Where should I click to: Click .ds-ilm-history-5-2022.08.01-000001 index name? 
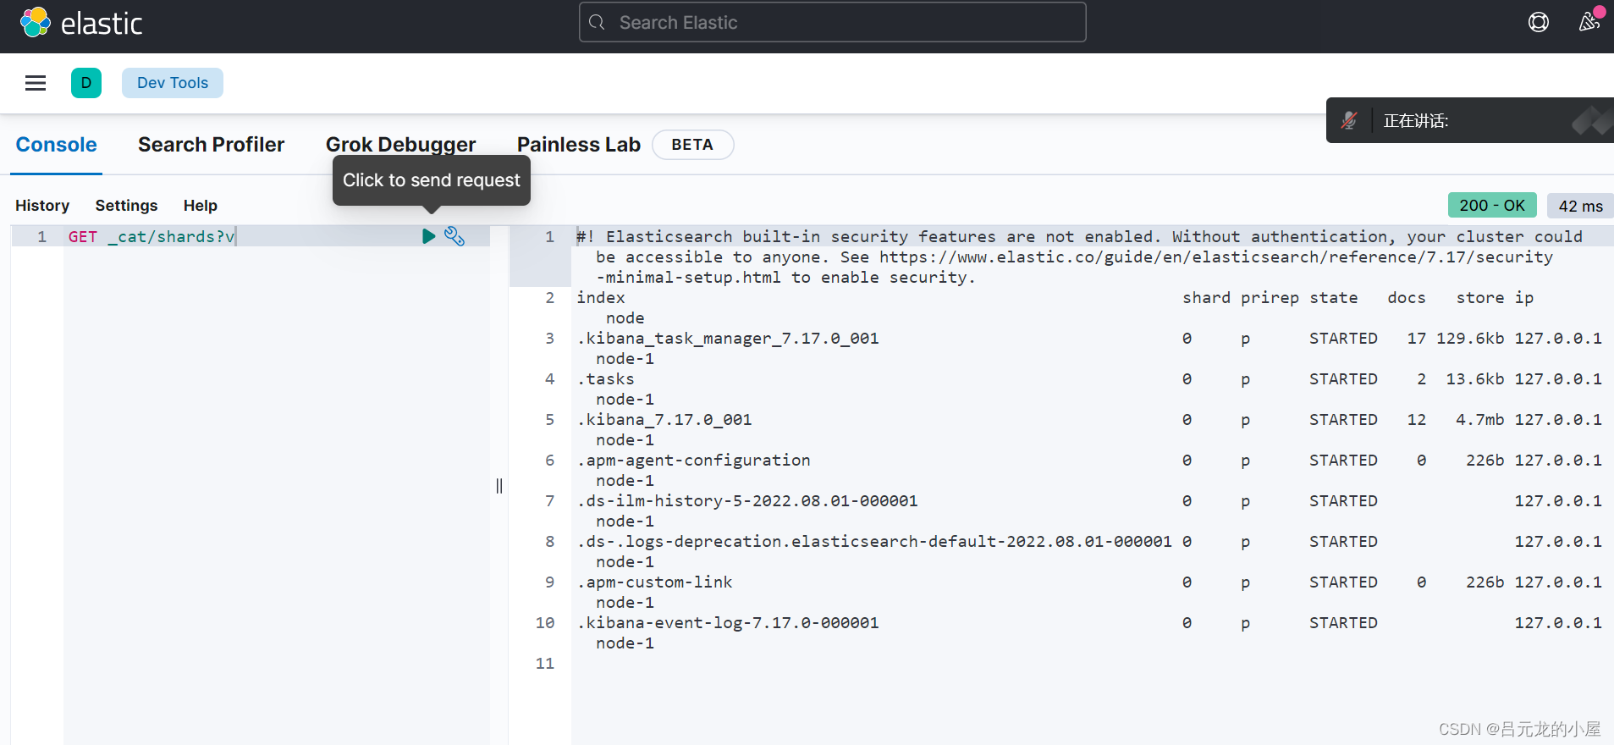(747, 501)
